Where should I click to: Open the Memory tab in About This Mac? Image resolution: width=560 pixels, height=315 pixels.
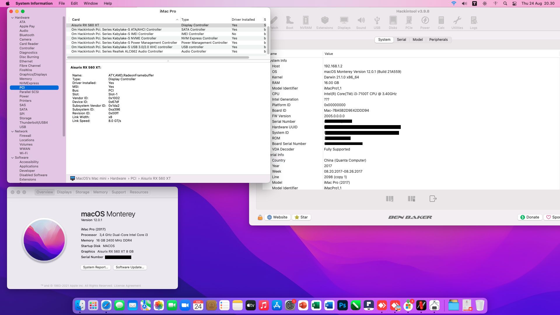100,192
